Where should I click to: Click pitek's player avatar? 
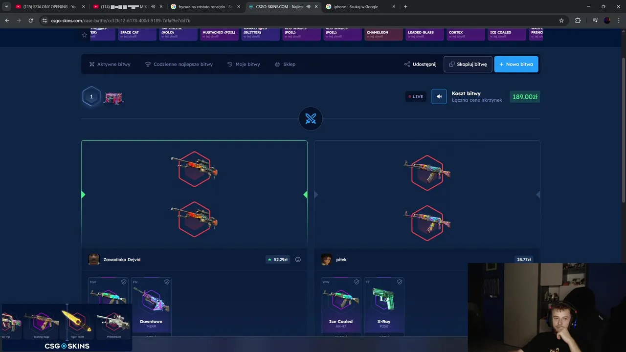pyautogui.click(x=326, y=260)
